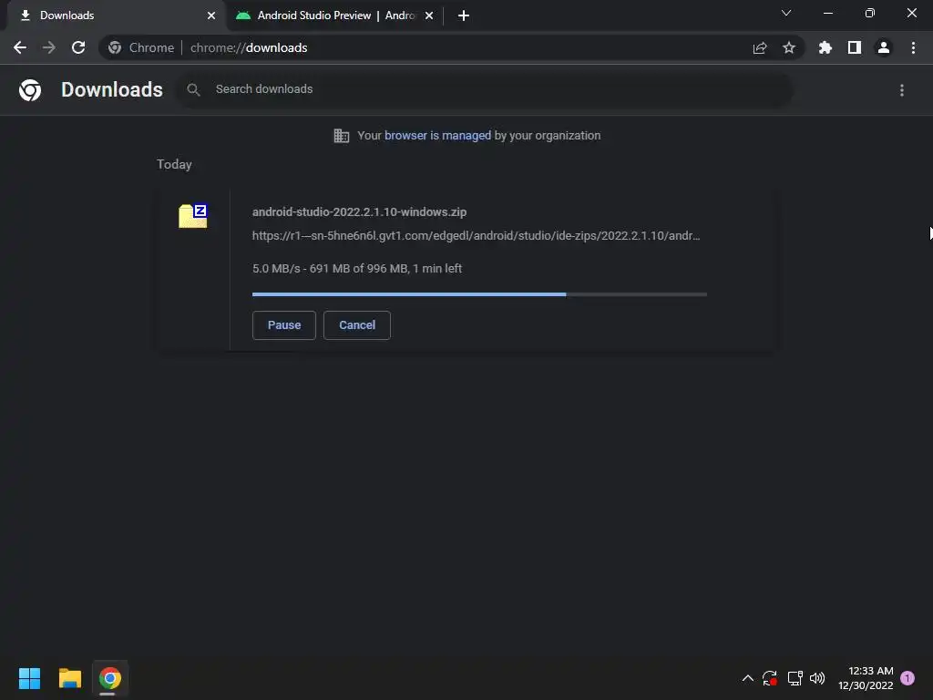Viewport: 933px width, 700px height.
Task: Open the notification count badge
Action: point(907,678)
